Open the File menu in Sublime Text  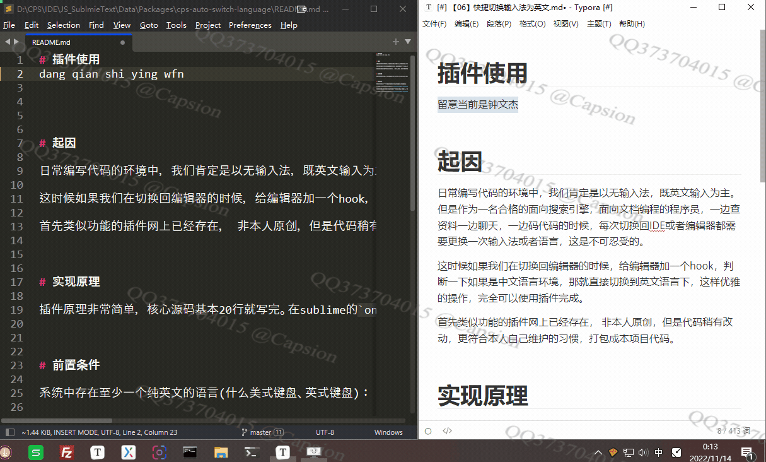[x=9, y=25]
